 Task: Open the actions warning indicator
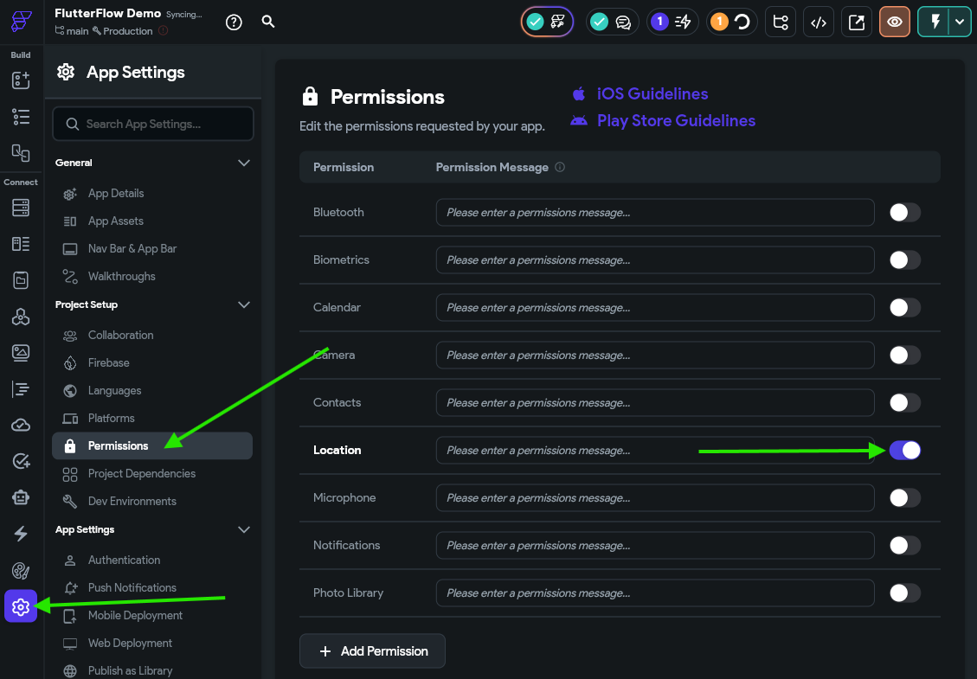click(672, 22)
